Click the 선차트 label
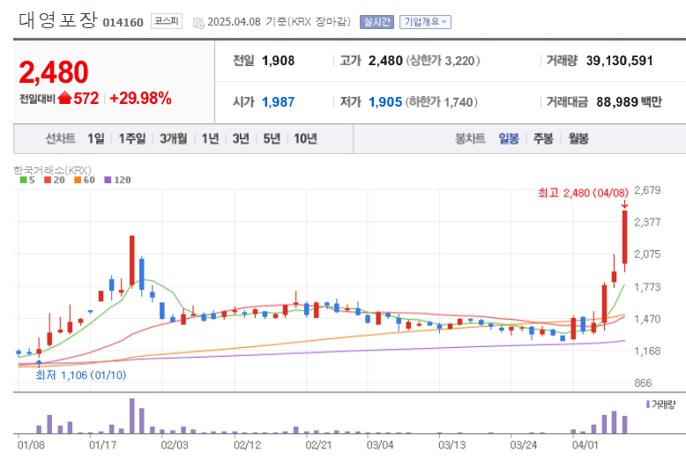686x466 pixels. point(60,138)
